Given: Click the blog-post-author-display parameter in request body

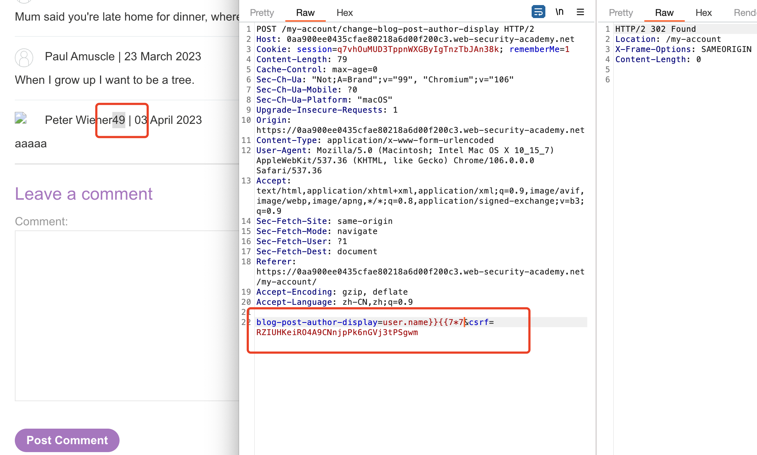Looking at the screenshot, I should coord(316,322).
